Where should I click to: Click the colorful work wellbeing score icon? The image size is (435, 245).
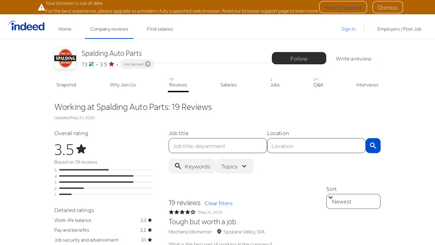coord(91,64)
